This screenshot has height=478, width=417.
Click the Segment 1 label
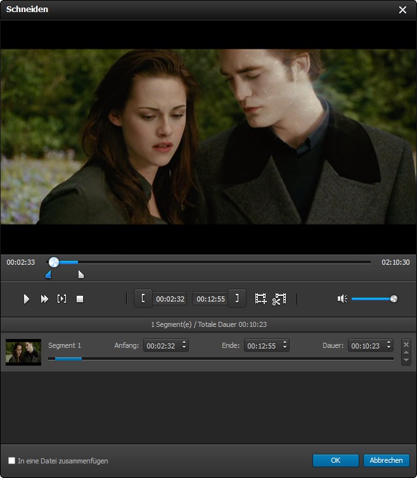65,345
